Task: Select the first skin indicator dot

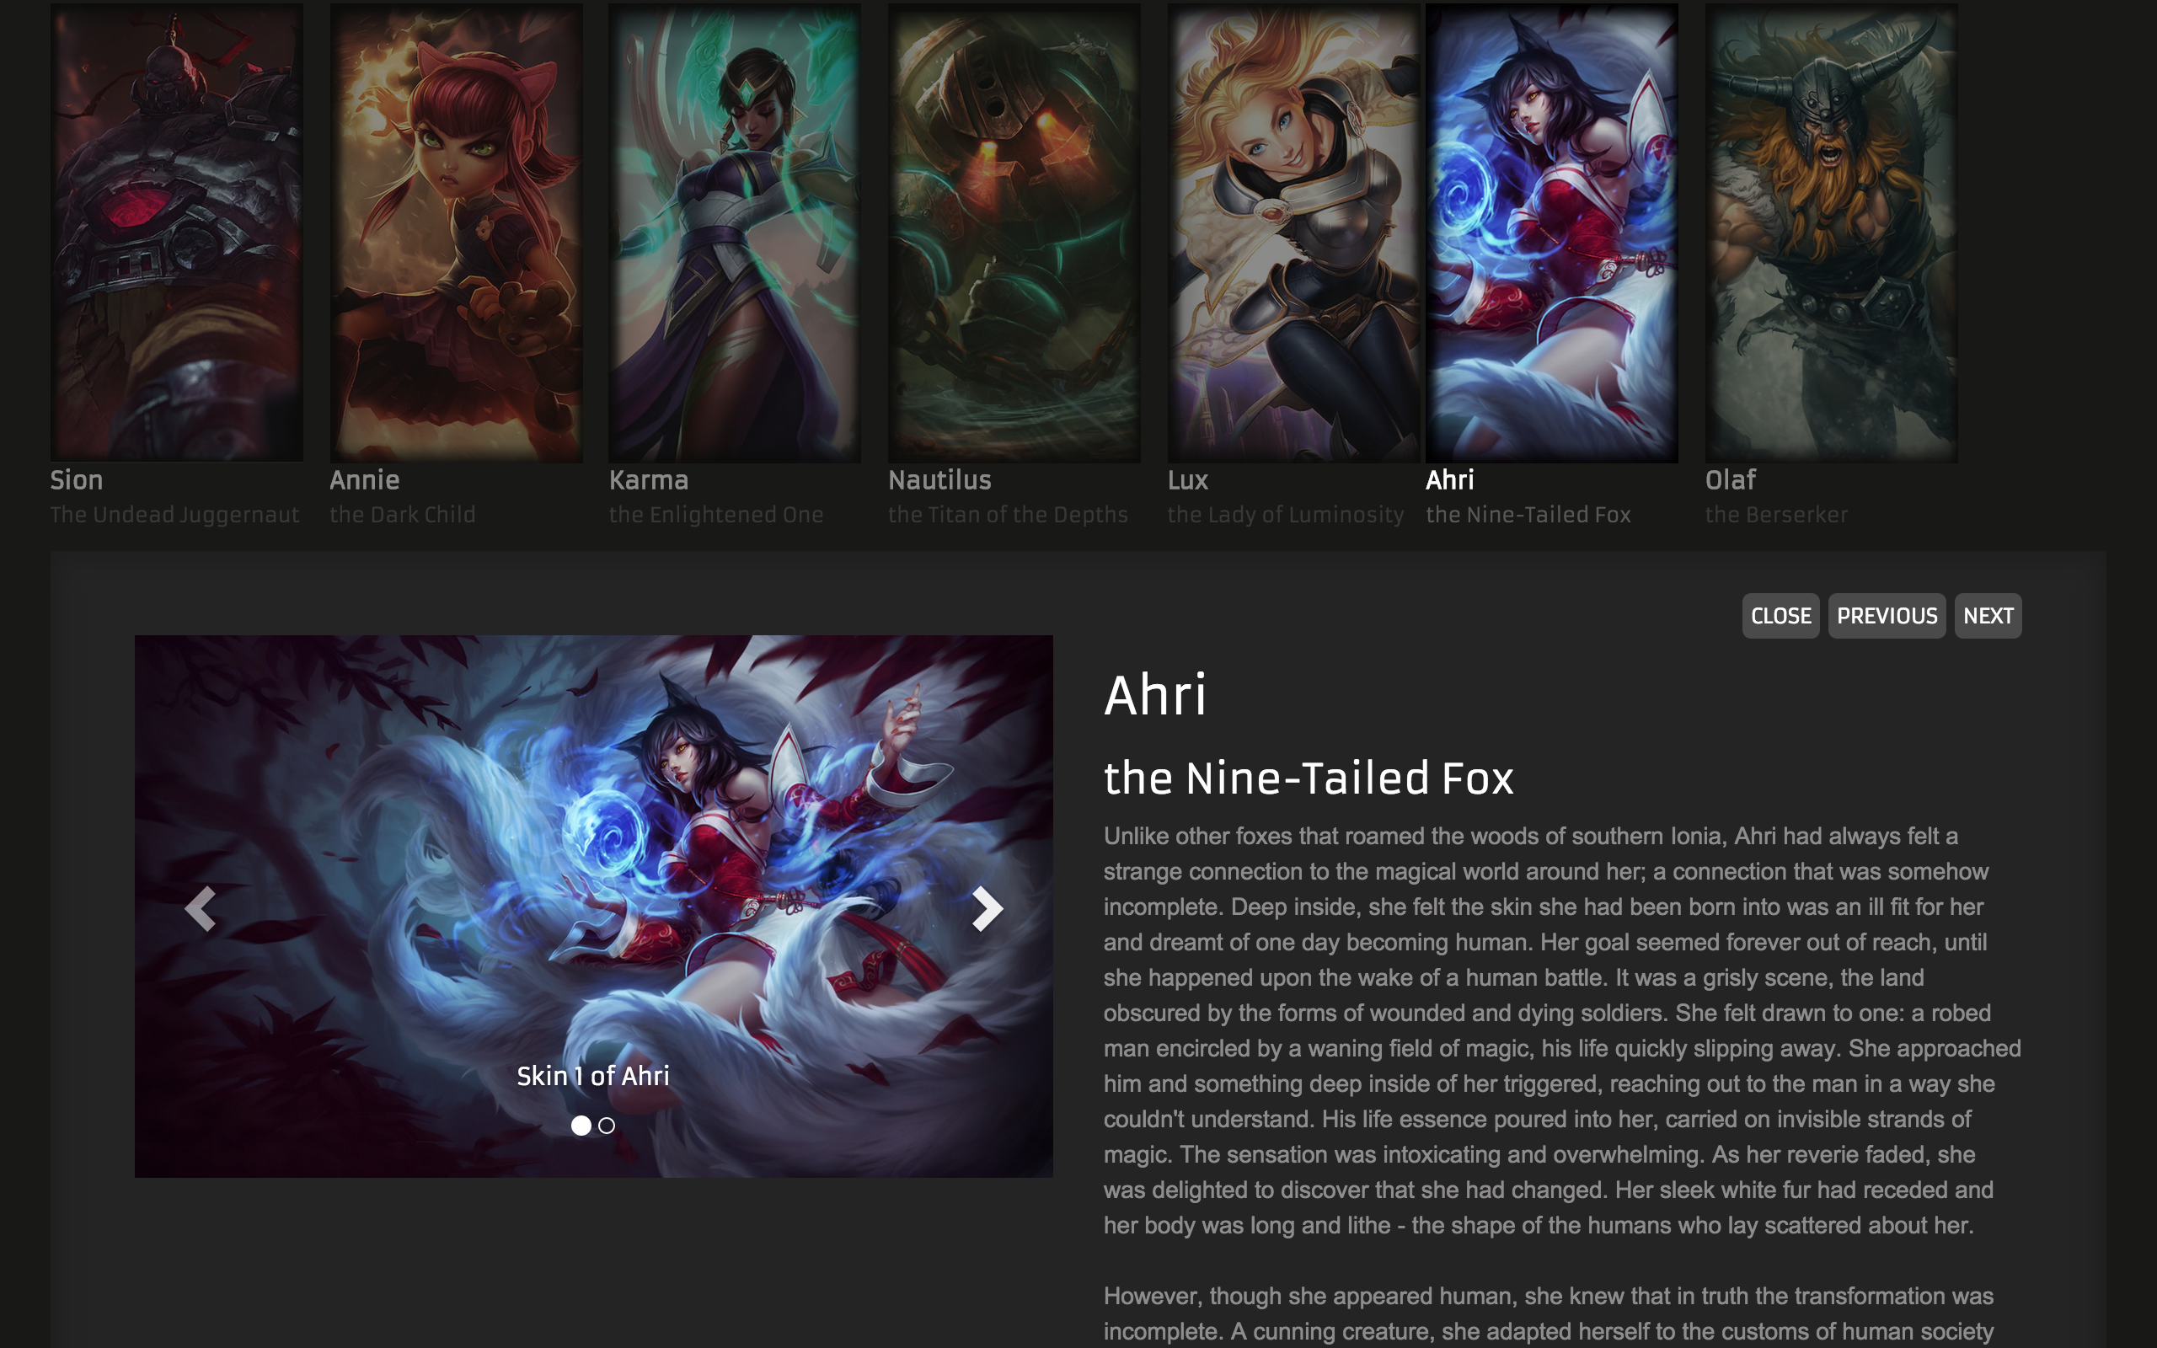Action: [581, 1125]
